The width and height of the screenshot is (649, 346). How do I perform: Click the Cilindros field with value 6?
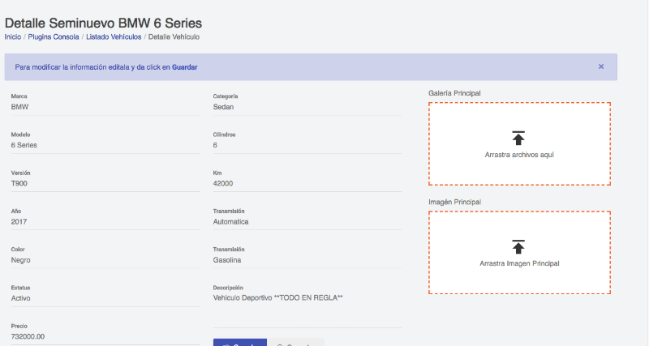307,145
